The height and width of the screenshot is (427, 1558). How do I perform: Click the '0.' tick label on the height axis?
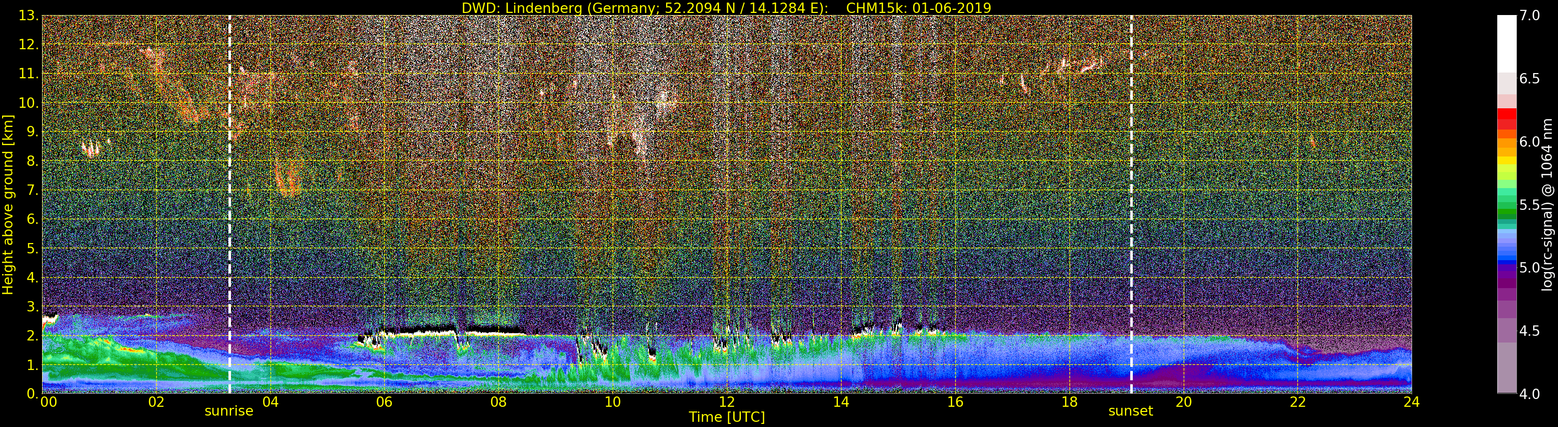coord(32,394)
